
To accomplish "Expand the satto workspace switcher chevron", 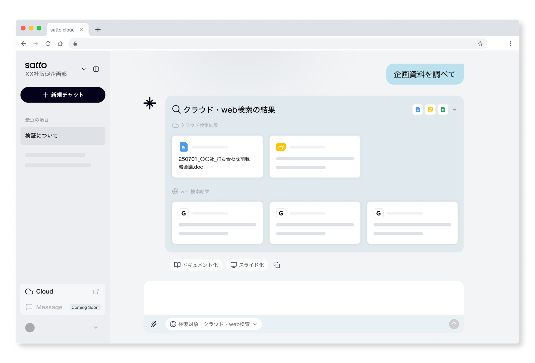I will point(84,69).
